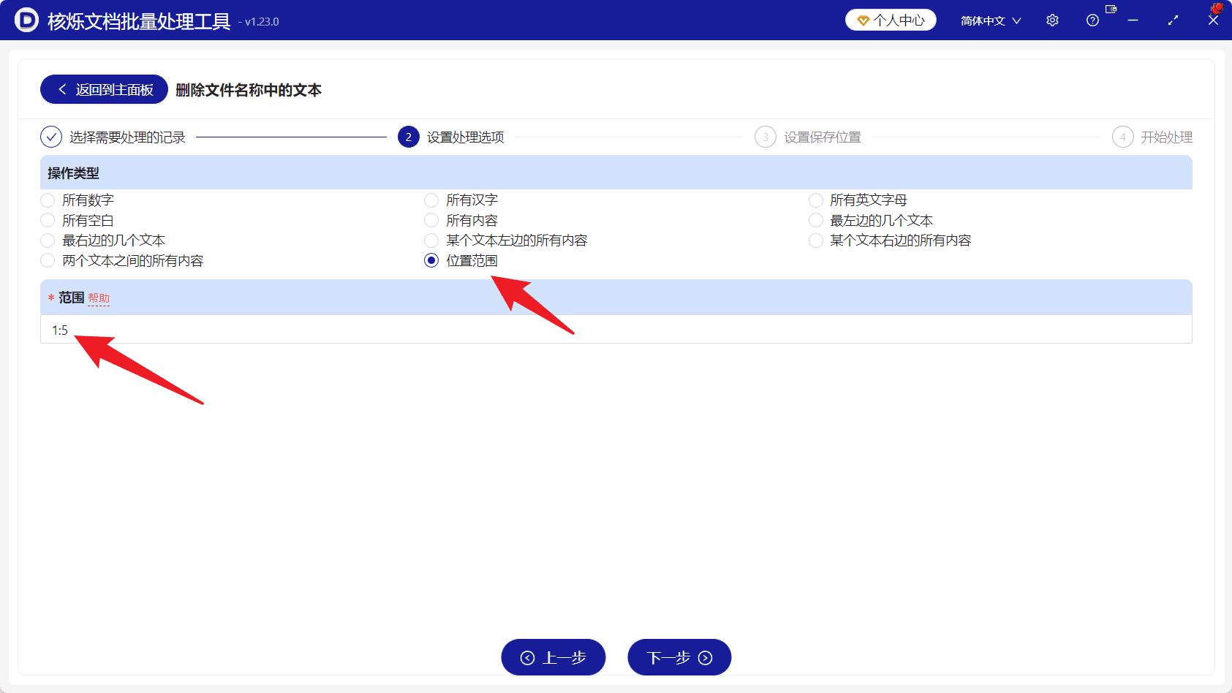Select step 4 开始处理
Image resolution: width=1232 pixels, height=693 pixels.
(1152, 137)
